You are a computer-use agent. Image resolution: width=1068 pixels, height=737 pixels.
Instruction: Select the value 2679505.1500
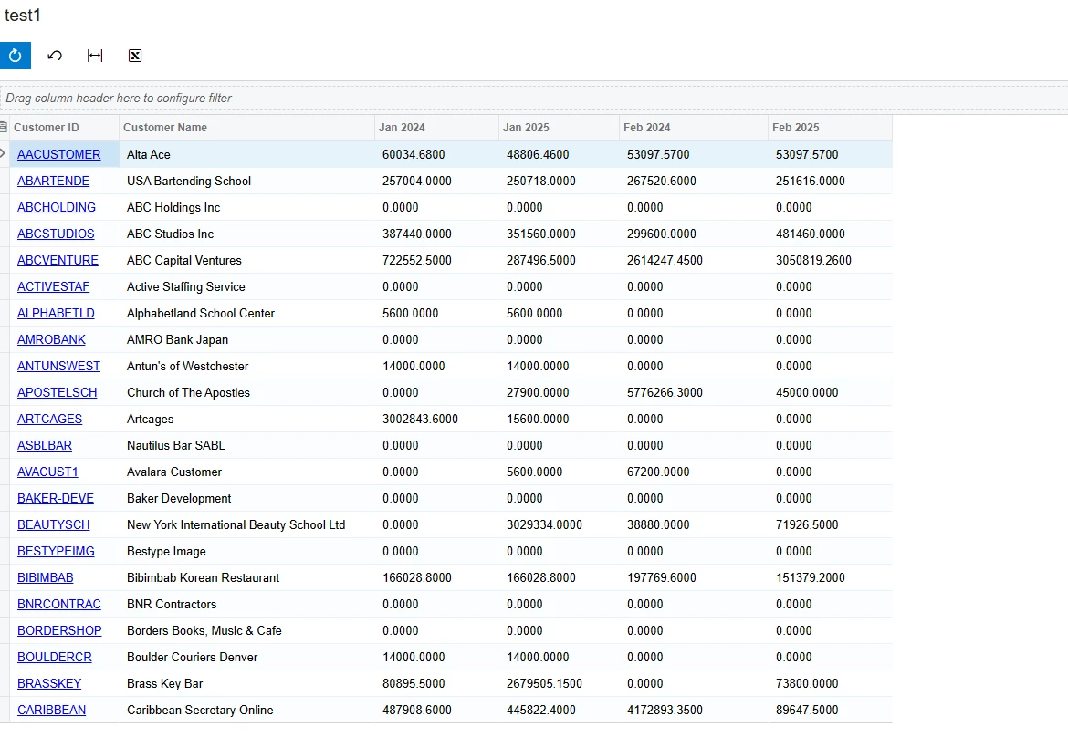(x=544, y=684)
